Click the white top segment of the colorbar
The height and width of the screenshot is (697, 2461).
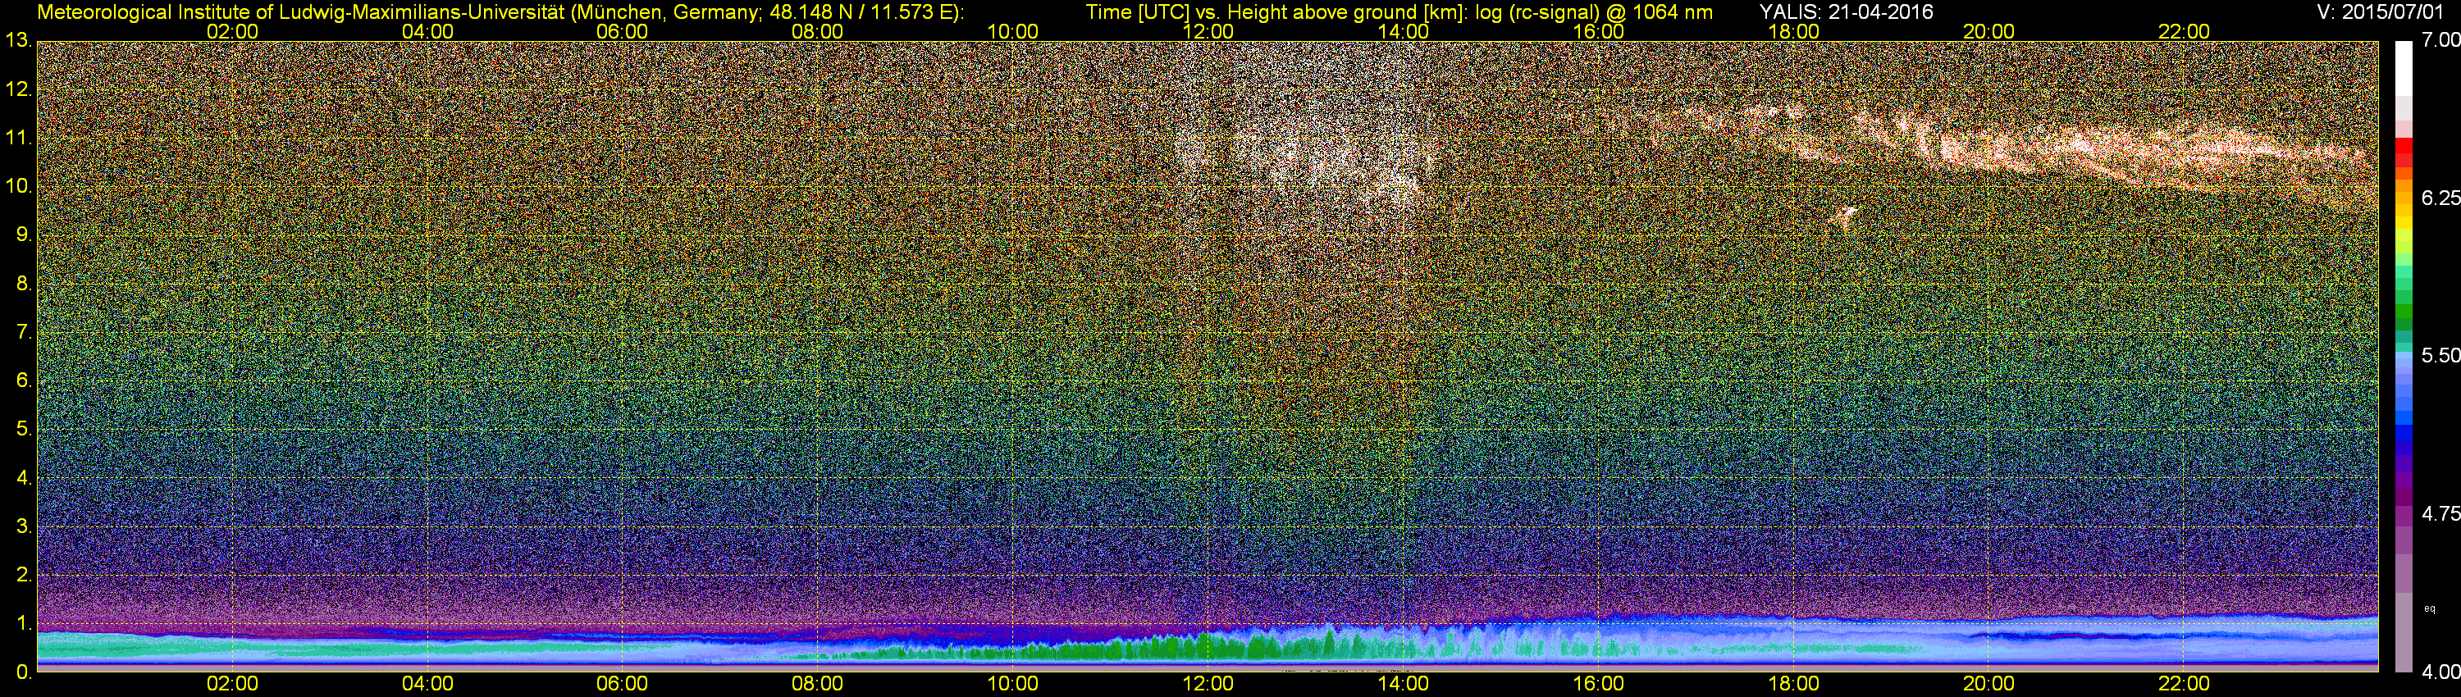tap(2403, 67)
